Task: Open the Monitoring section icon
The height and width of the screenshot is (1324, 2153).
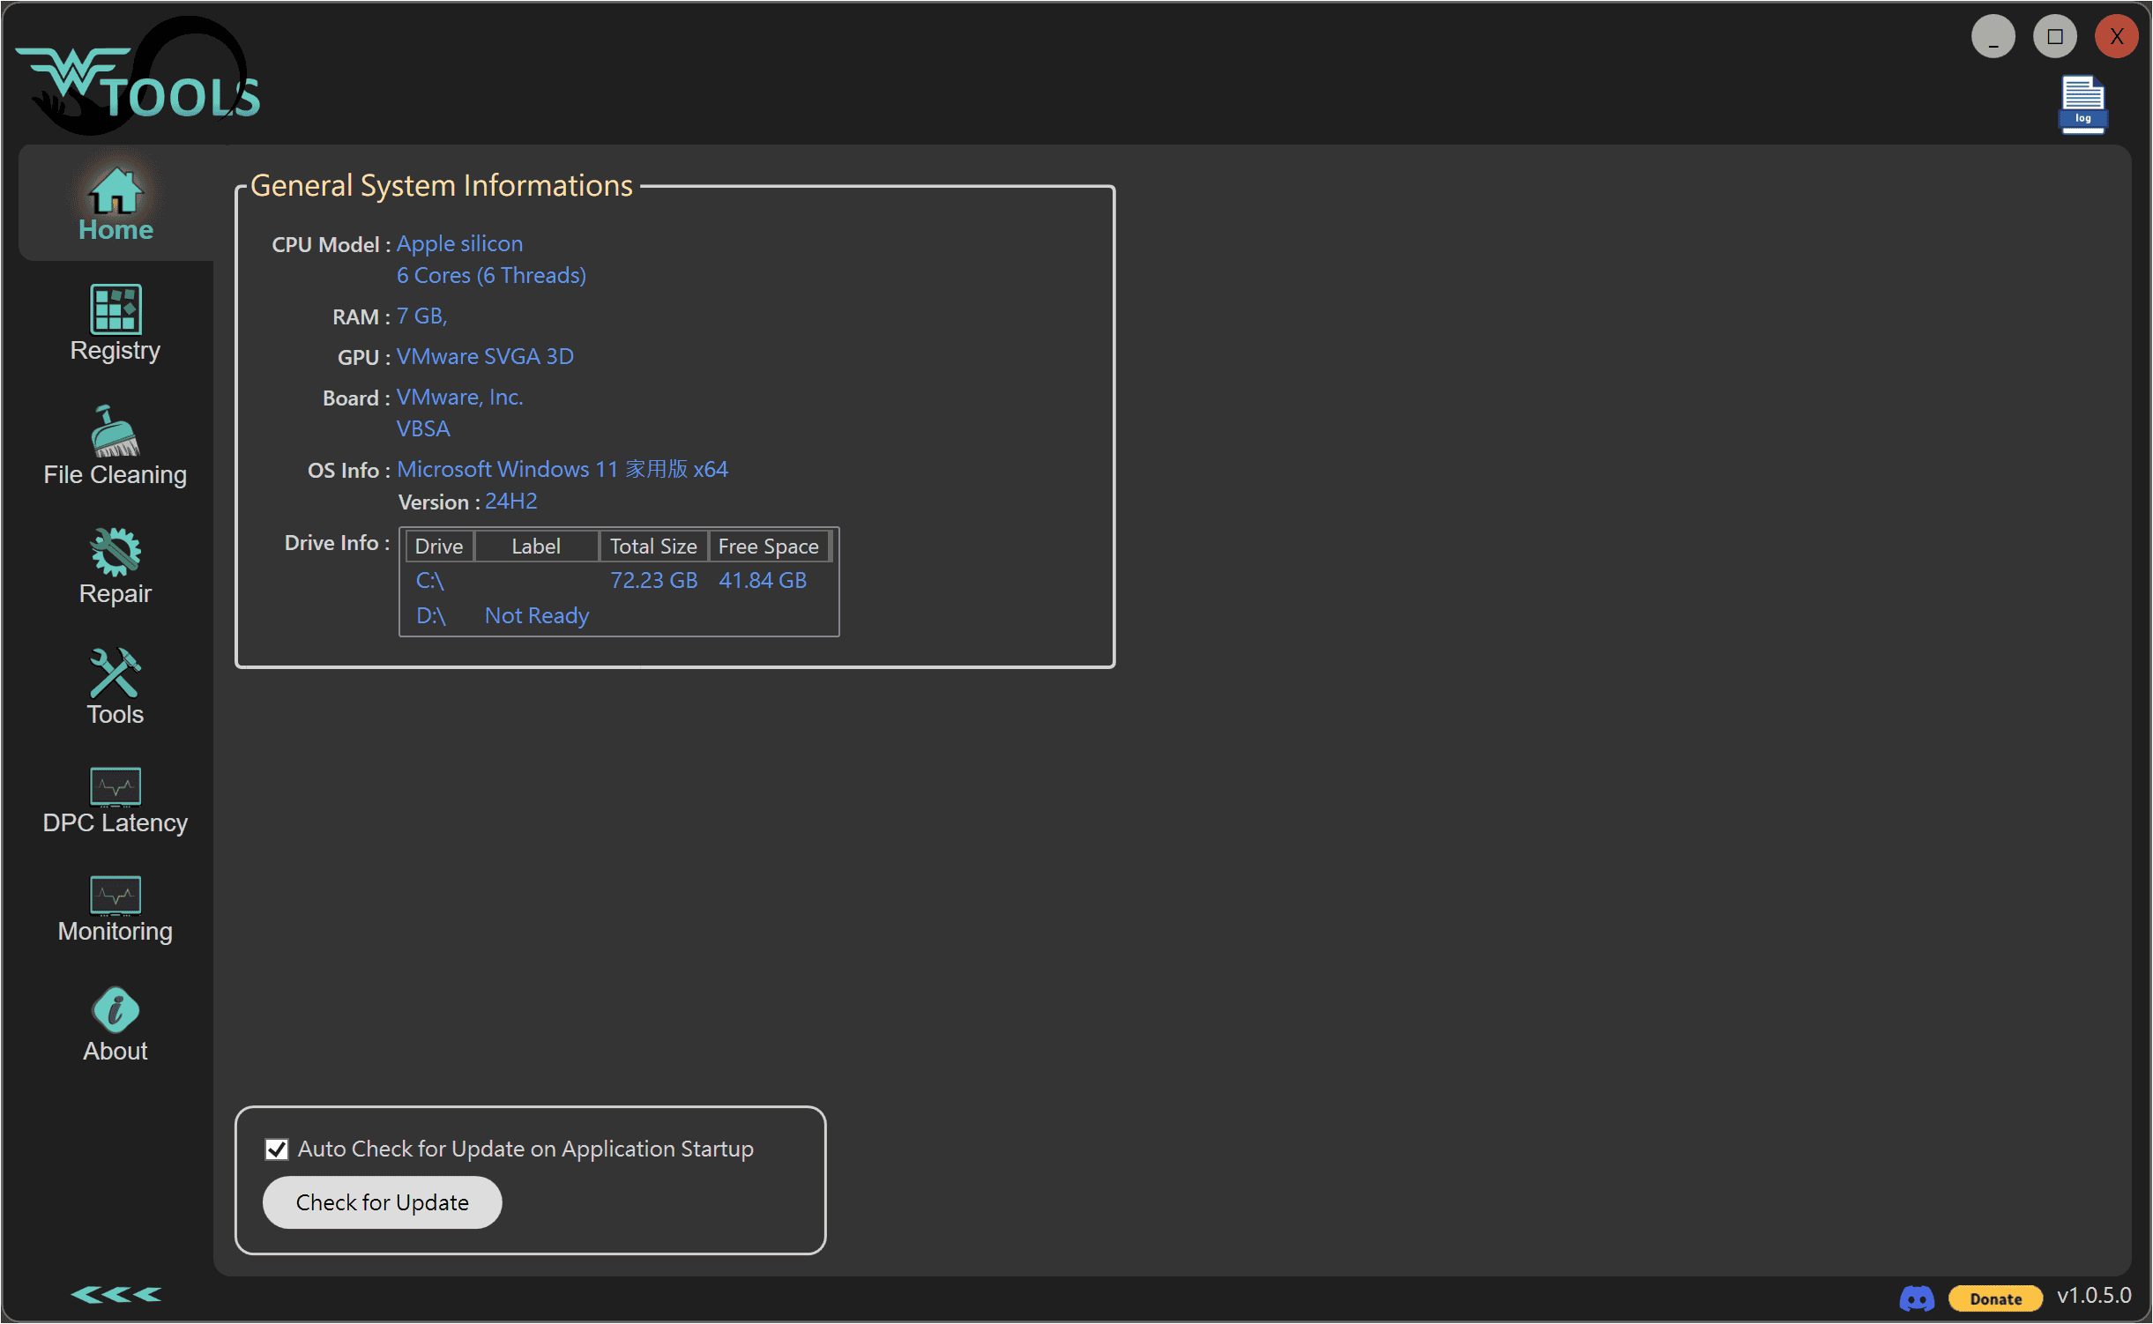Action: (x=115, y=896)
